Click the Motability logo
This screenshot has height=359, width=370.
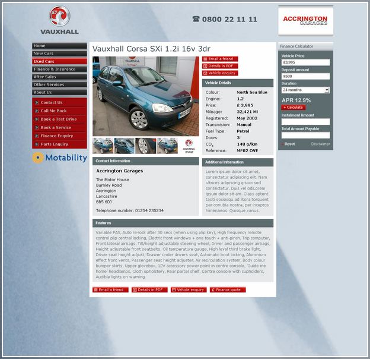tap(59, 158)
